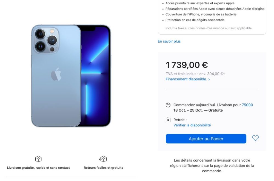The width and height of the screenshot is (274, 181).
Task: Click the TVA et frais inclus note
Action: pyautogui.click(x=195, y=74)
